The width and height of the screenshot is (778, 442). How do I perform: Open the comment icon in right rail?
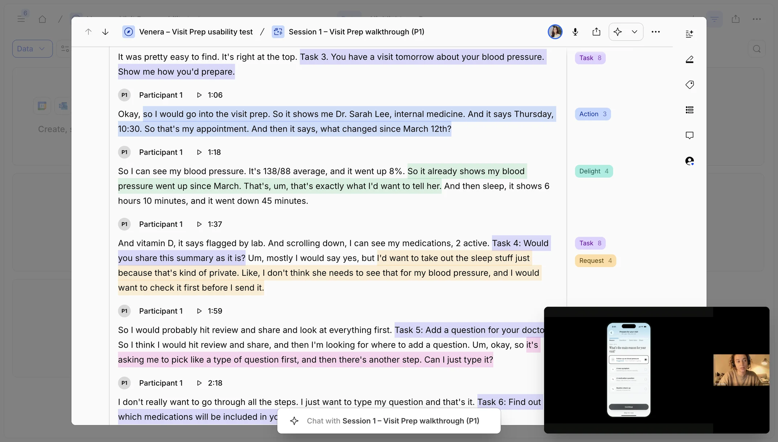689,135
